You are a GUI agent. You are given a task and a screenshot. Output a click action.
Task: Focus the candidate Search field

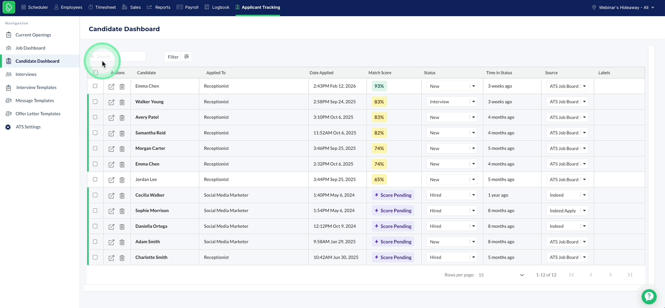tap(118, 56)
